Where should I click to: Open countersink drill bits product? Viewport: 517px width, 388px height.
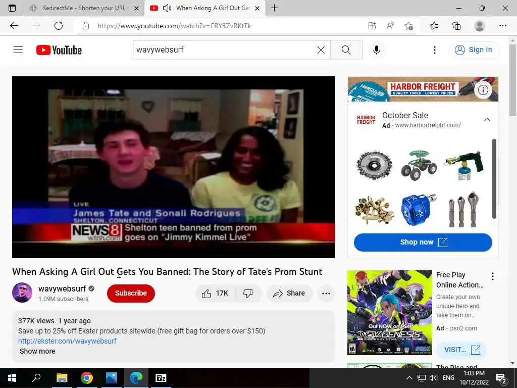click(x=464, y=209)
